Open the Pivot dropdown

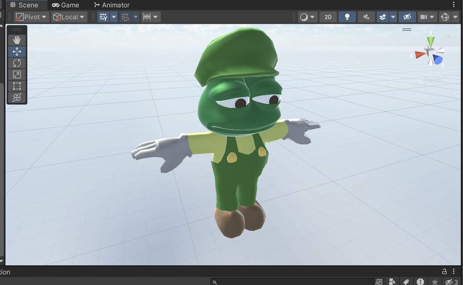coord(30,17)
